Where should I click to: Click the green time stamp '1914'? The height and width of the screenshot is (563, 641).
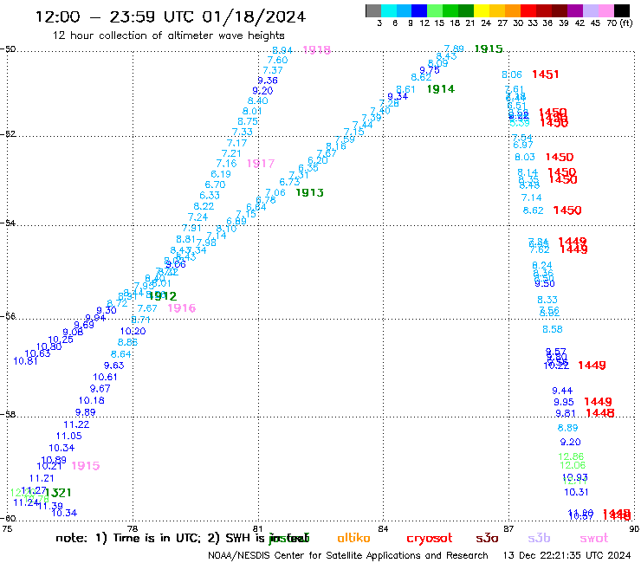pos(441,89)
